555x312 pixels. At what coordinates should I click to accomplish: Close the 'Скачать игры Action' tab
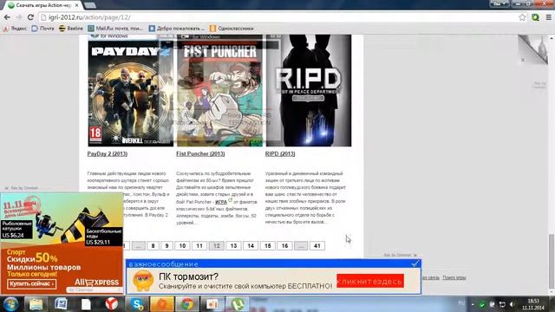(77, 5)
